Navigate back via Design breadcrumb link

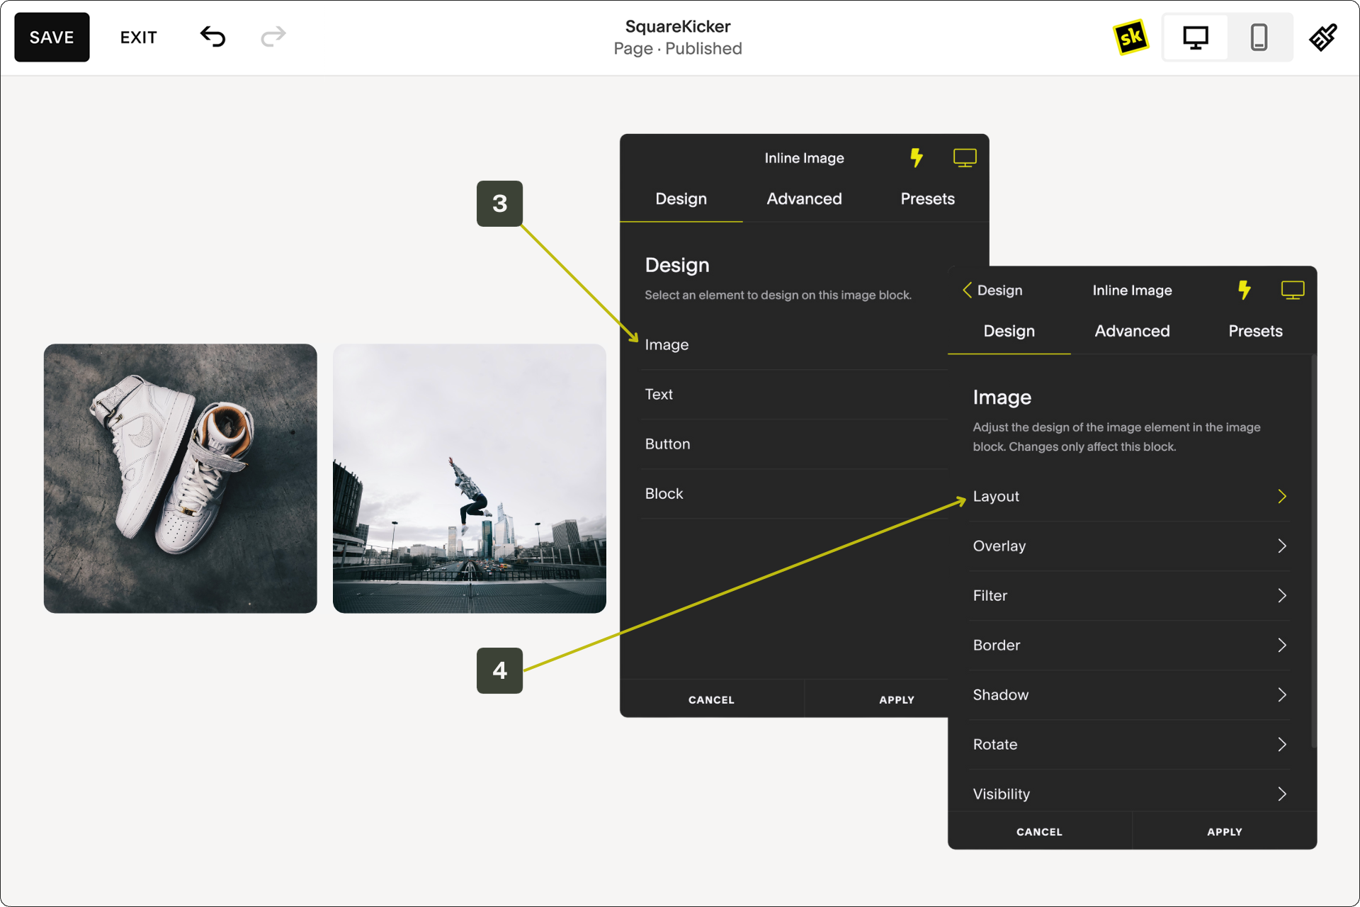pyautogui.click(x=997, y=290)
